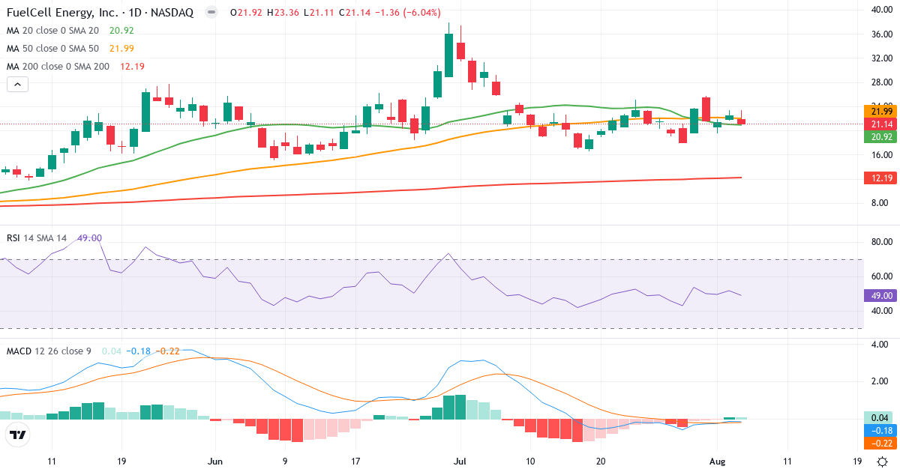Click the 21.99 MA 50 price label
This screenshot has height=472, width=900.
pyautogui.click(x=880, y=111)
